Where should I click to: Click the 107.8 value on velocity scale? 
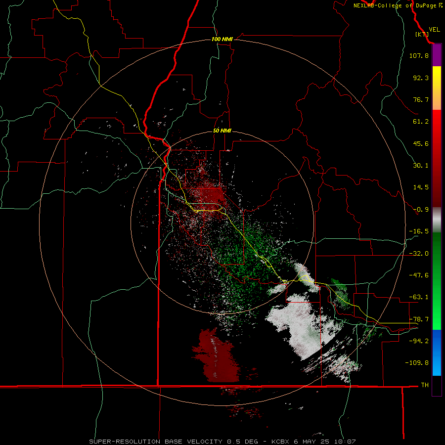click(x=419, y=55)
